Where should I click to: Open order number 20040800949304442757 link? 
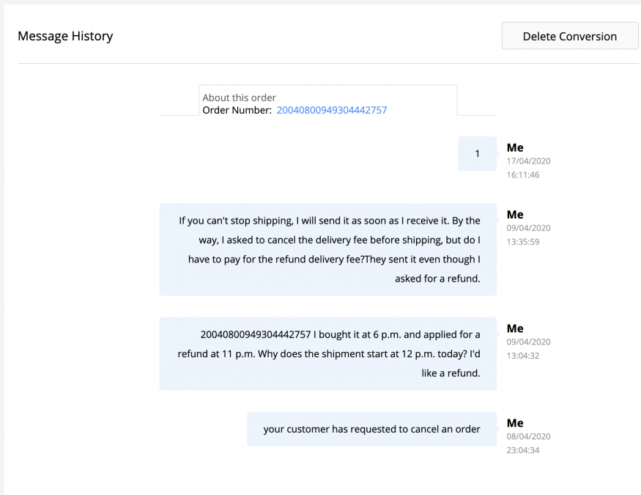pyautogui.click(x=331, y=110)
